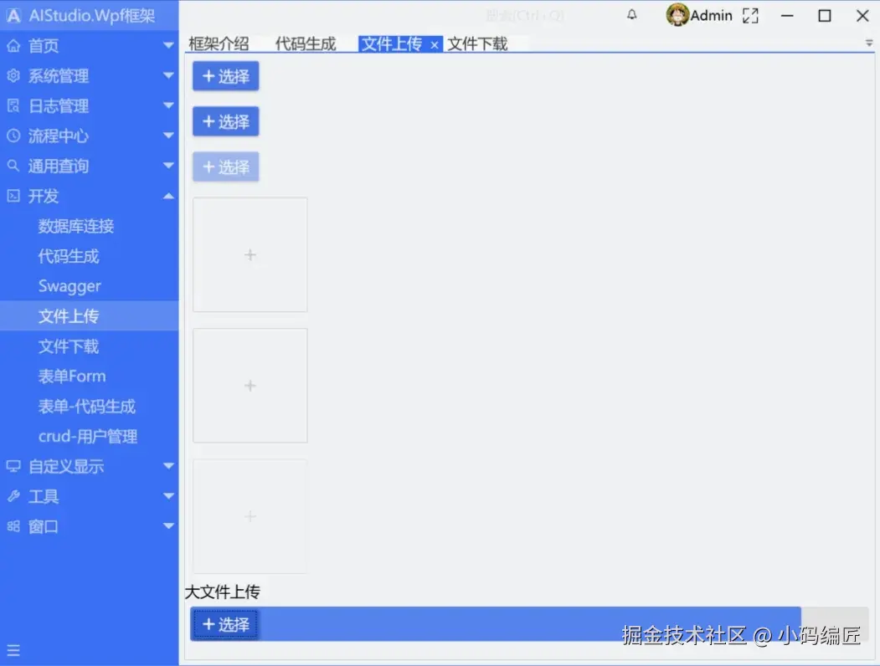Select Swagger in the 开发 sidebar
This screenshot has width=880, height=666.
pos(70,285)
